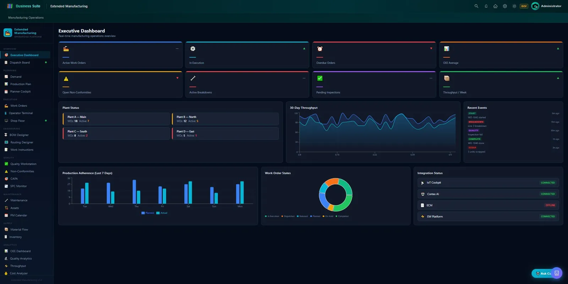Click the PM Calendar sidebar icon
568x284 pixels.
[6, 215]
